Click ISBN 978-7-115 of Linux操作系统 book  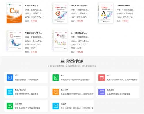coord(79,17)
